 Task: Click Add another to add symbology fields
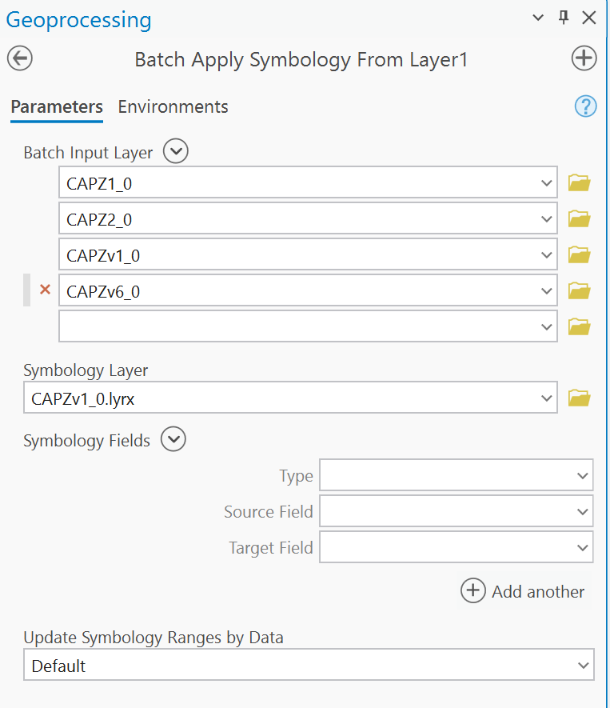[x=523, y=591]
